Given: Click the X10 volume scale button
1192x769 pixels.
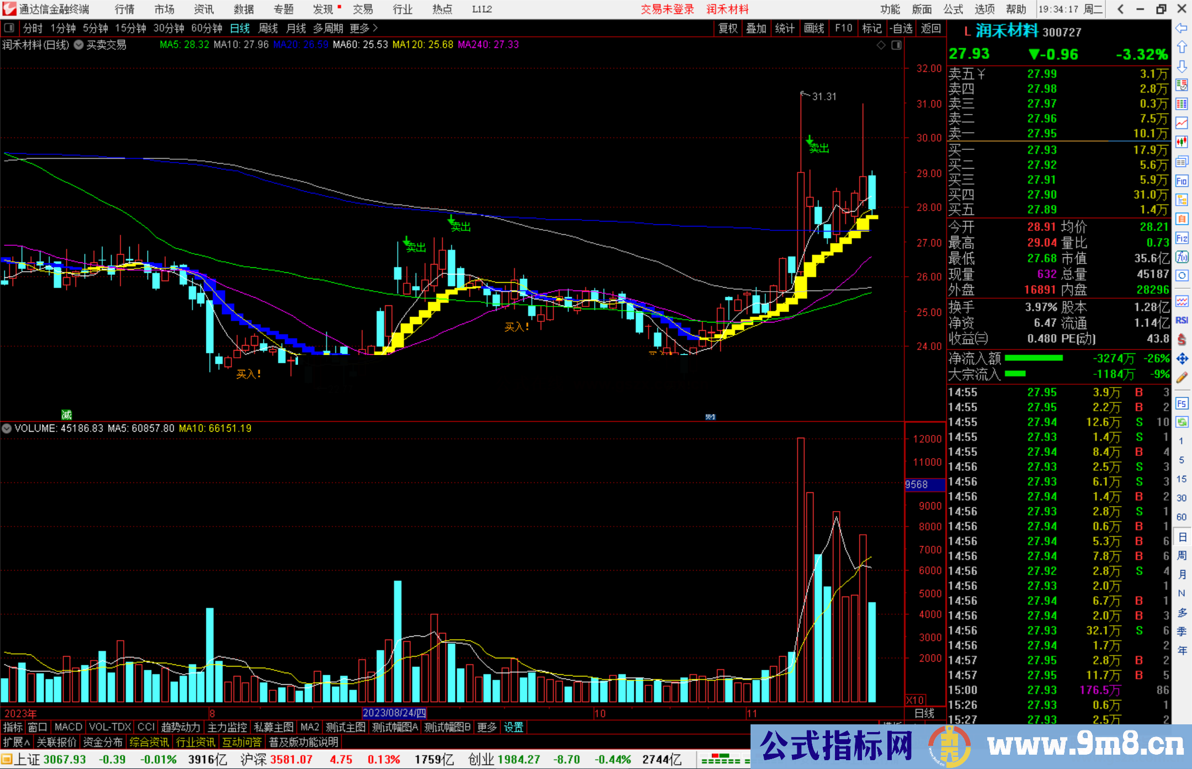Looking at the screenshot, I should (915, 700).
